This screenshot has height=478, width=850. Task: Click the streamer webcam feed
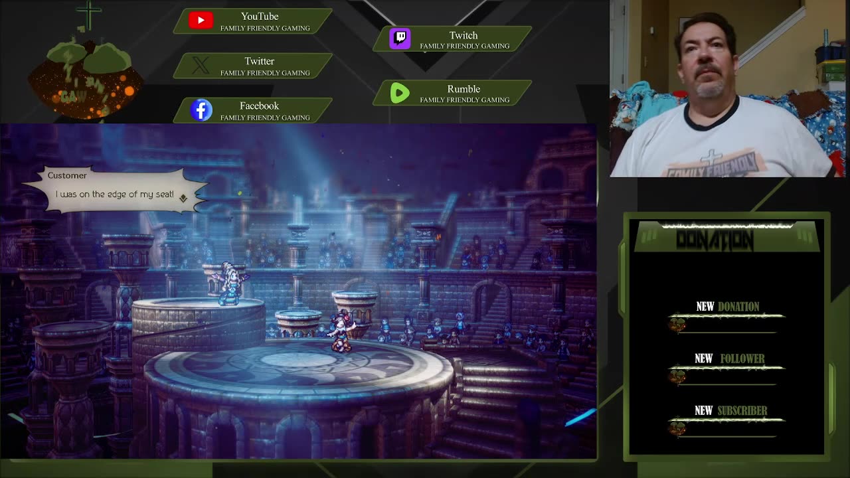click(729, 88)
